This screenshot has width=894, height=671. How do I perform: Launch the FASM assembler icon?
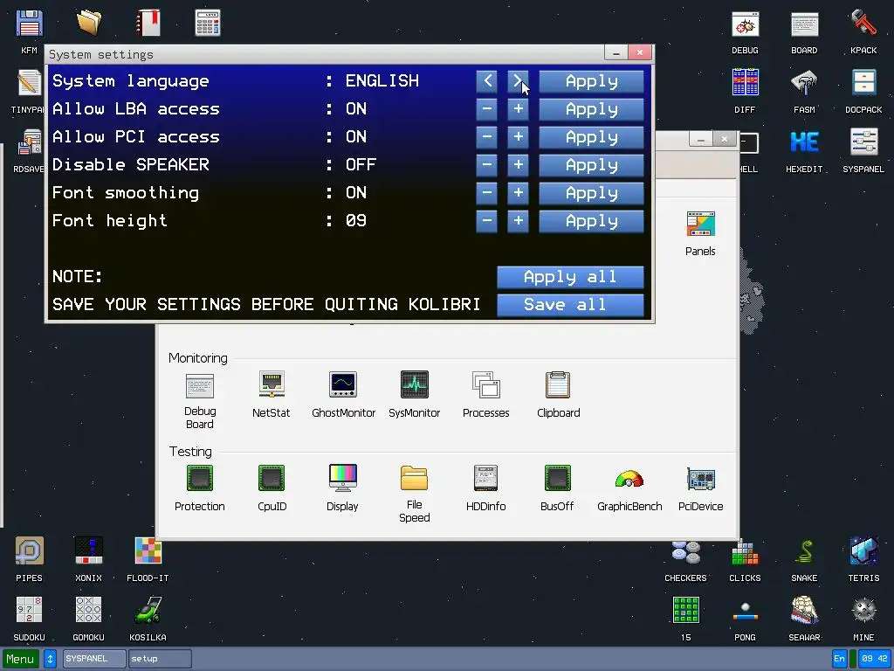[804, 83]
